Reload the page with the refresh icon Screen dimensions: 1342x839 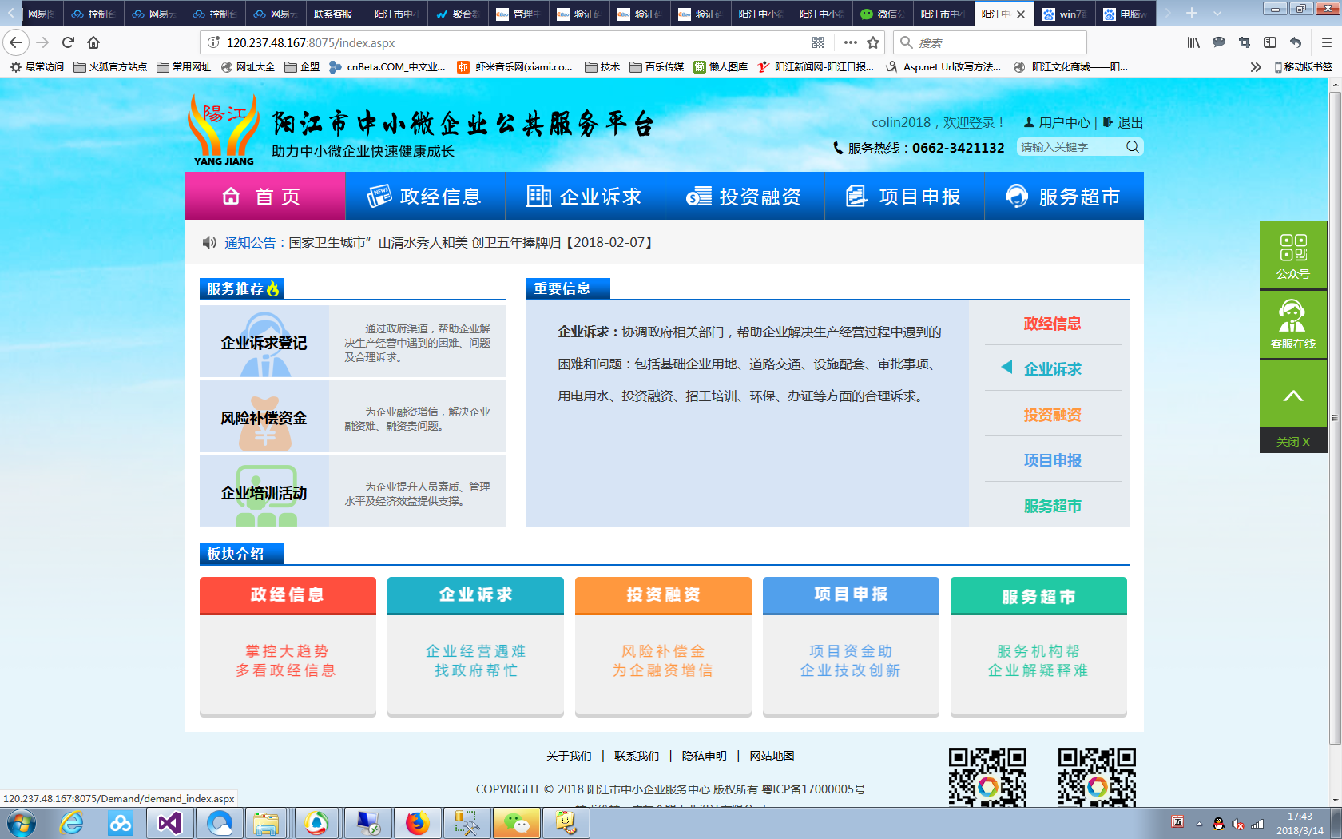pos(68,42)
